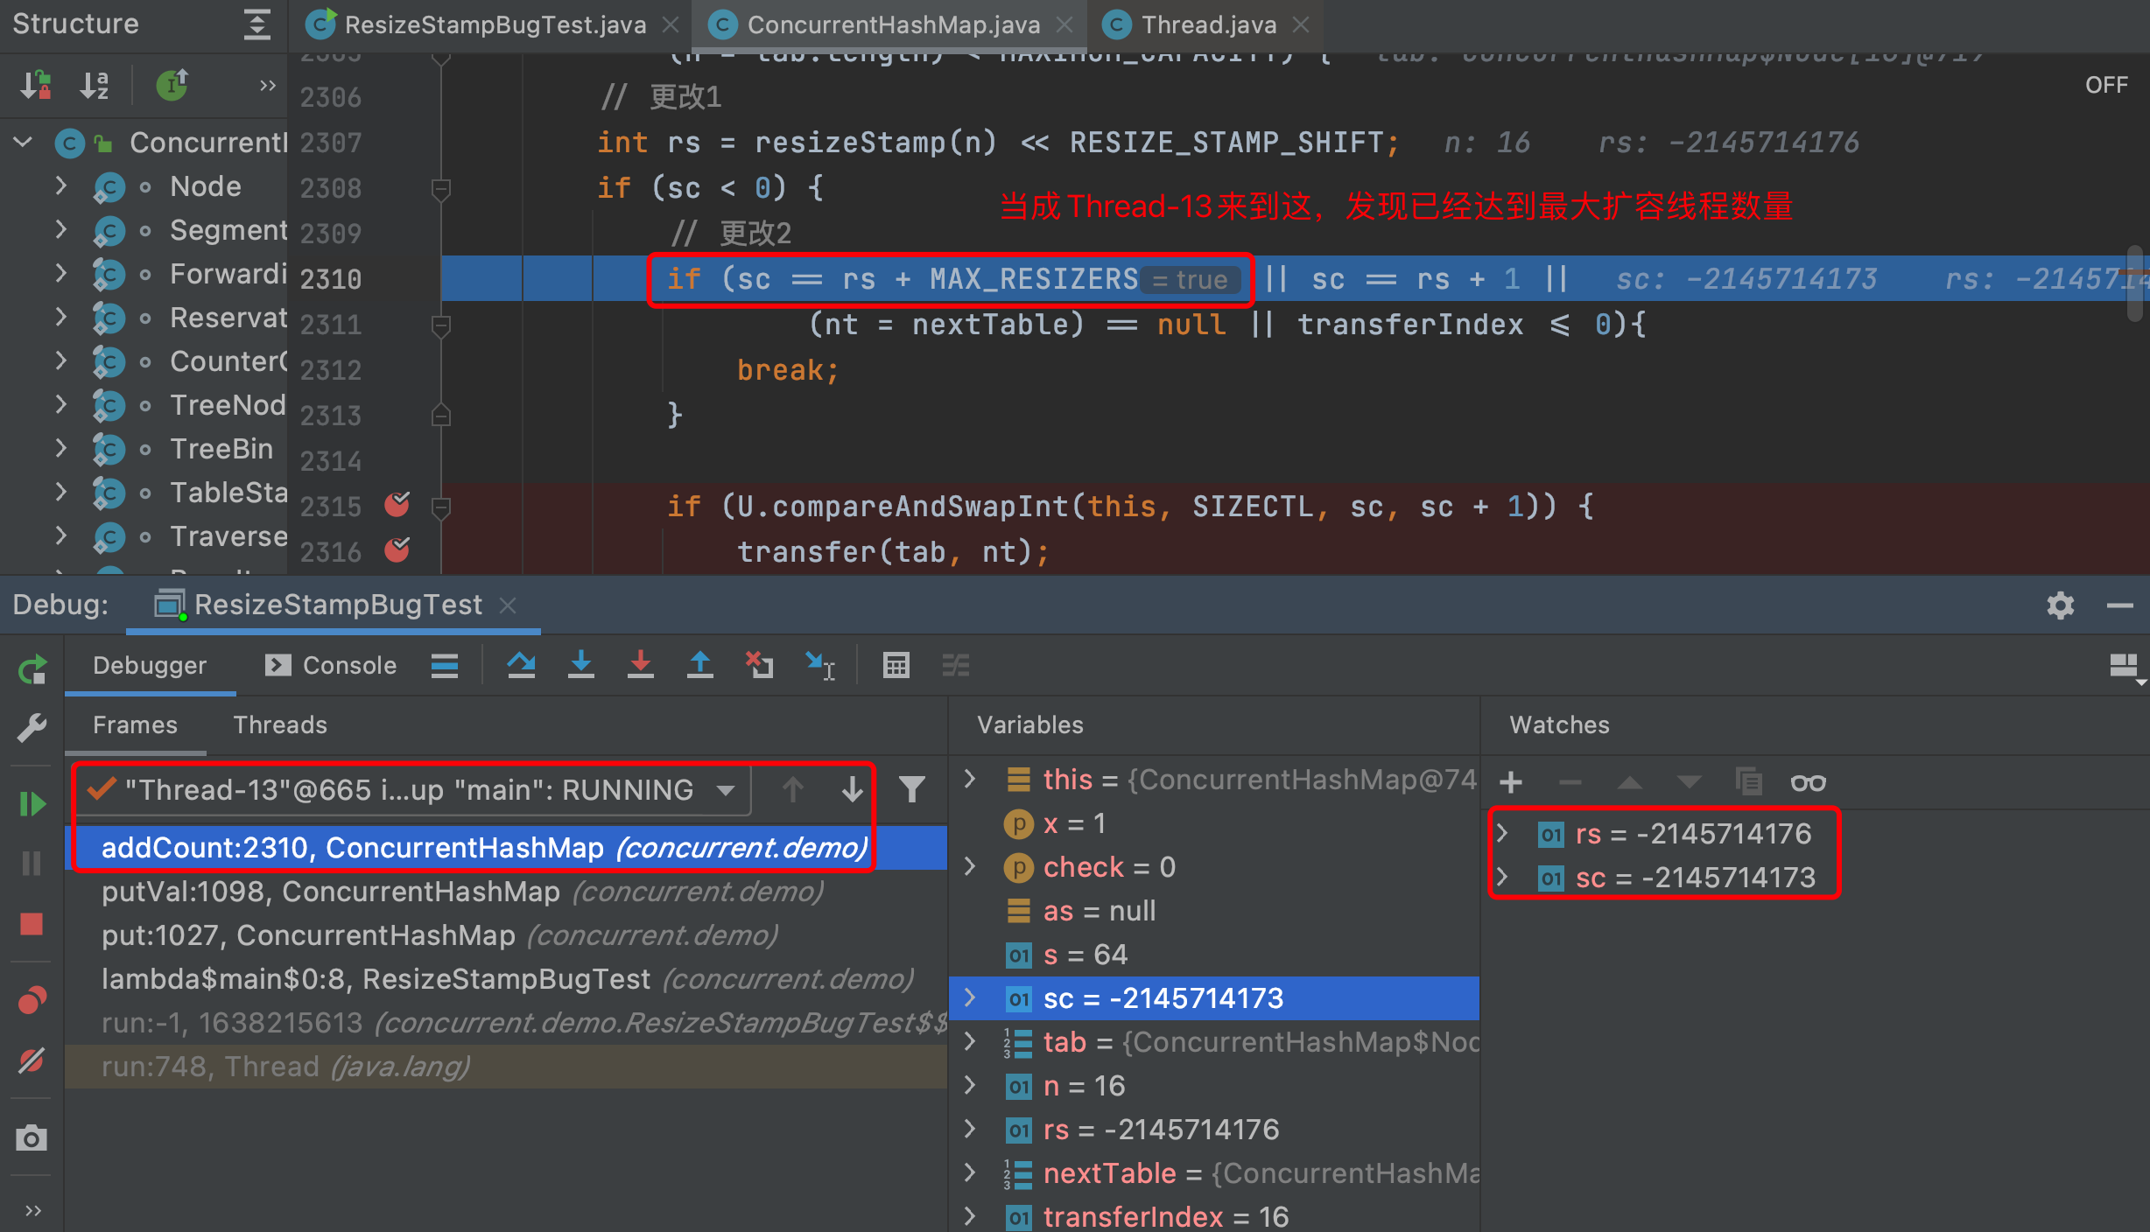Select lambda$main$0:8 stack frame
The image size is (2150, 1232).
506,979
